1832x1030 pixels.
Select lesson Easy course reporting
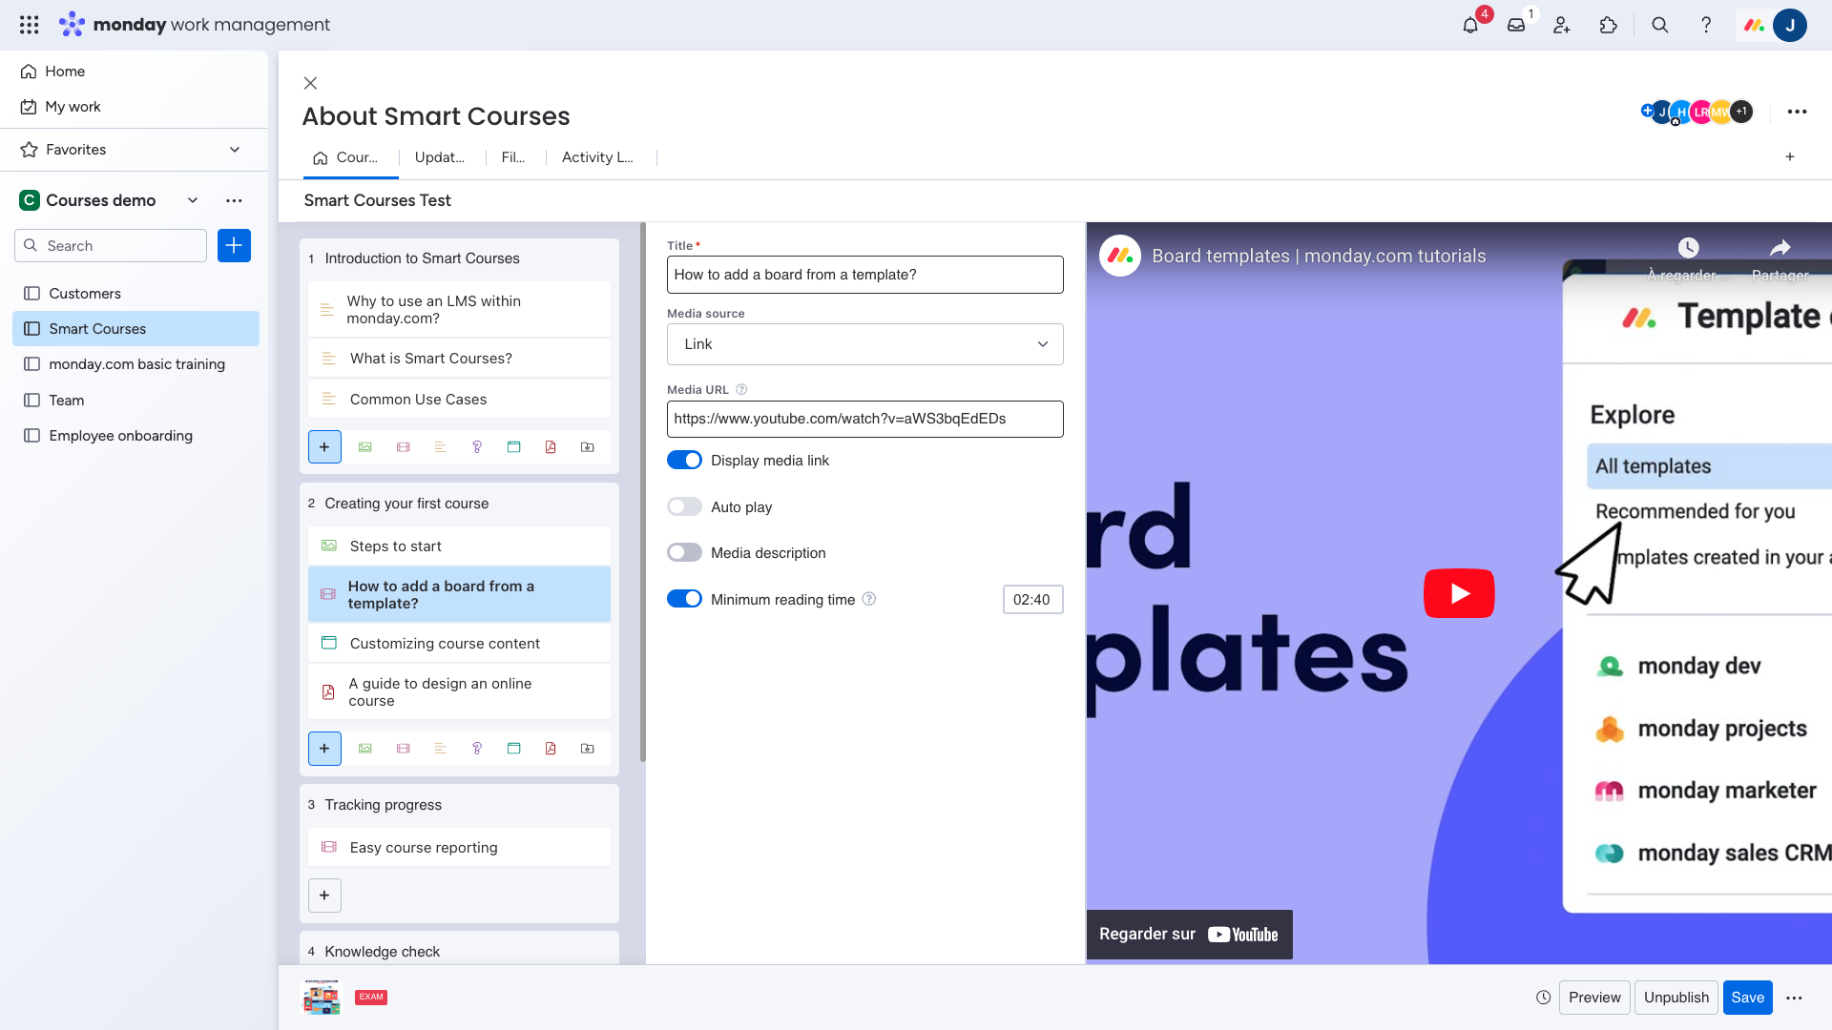[x=459, y=848]
